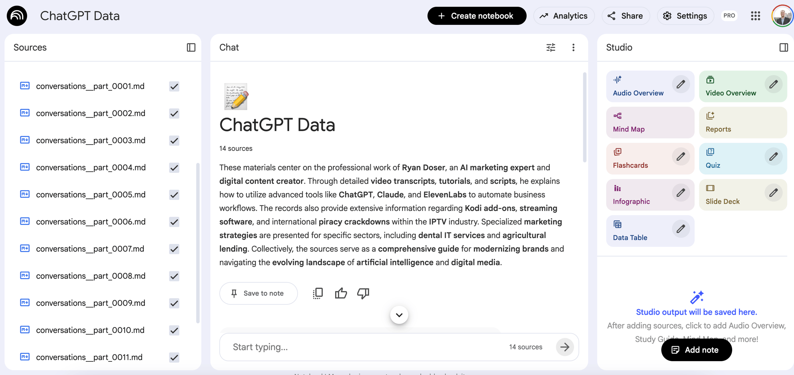Open chat configuration settings icon
Screen dimensions: 794x375
click(x=551, y=47)
